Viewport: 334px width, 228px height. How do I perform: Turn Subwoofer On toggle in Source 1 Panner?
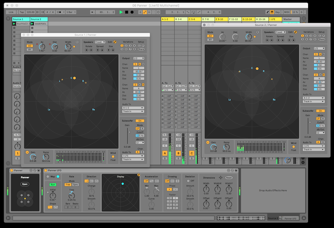tap(140, 120)
